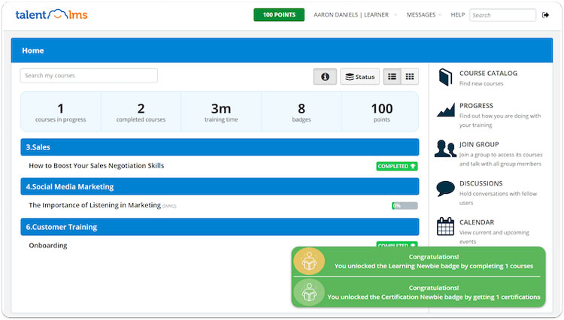Viewport: 564px width, 320px height.
Task: Click the Certification Newbie badge icon
Action: pyautogui.click(x=309, y=292)
